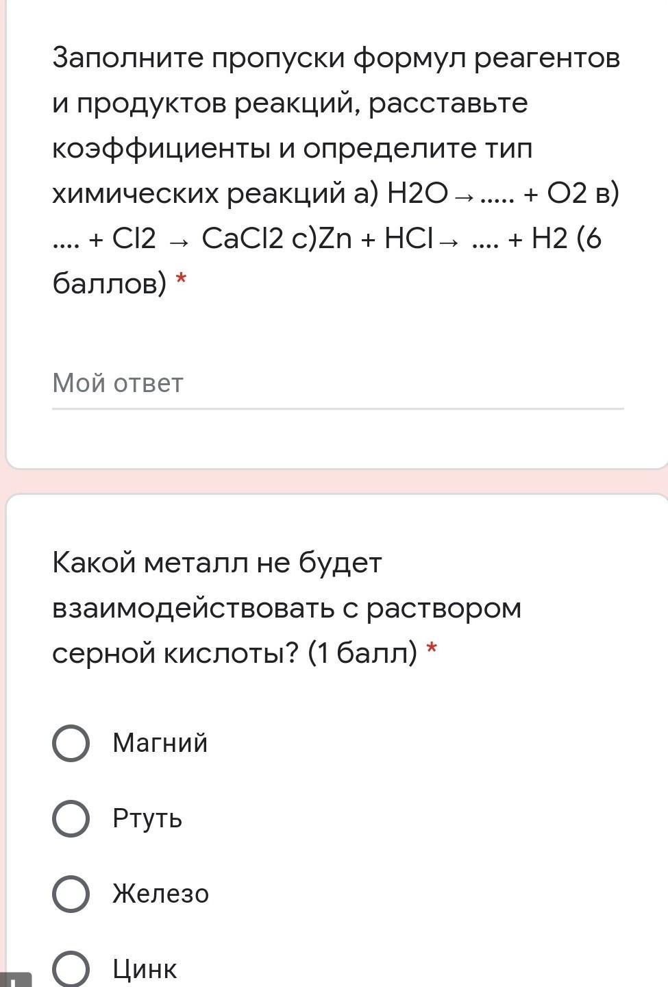Select the Железо radio circle
This screenshot has width=668, height=987.
coord(71,894)
